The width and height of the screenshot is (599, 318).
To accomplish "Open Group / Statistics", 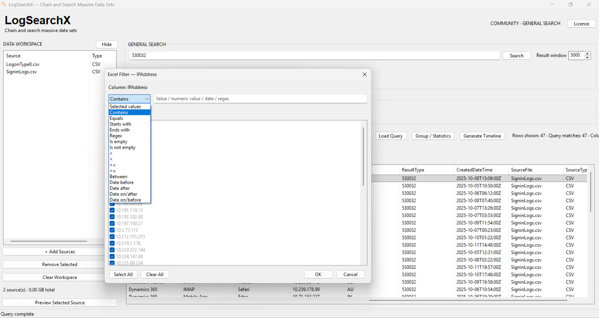I will [433, 136].
